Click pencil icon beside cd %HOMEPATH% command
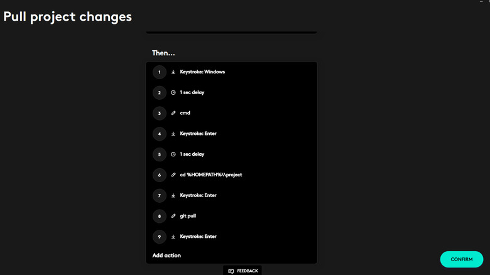This screenshot has height=275, width=490. (x=173, y=175)
